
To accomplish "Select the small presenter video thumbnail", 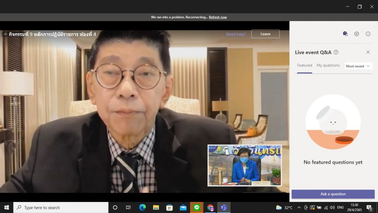I will coord(245,165).
